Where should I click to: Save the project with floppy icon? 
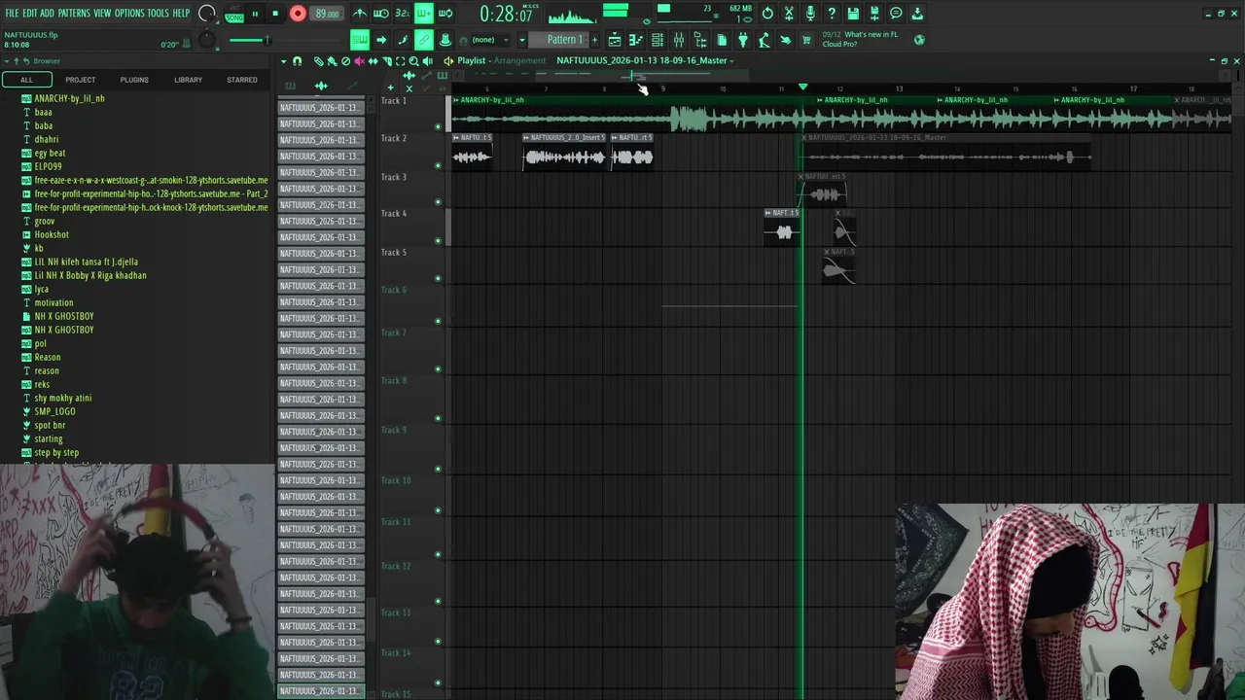[x=853, y=14]
